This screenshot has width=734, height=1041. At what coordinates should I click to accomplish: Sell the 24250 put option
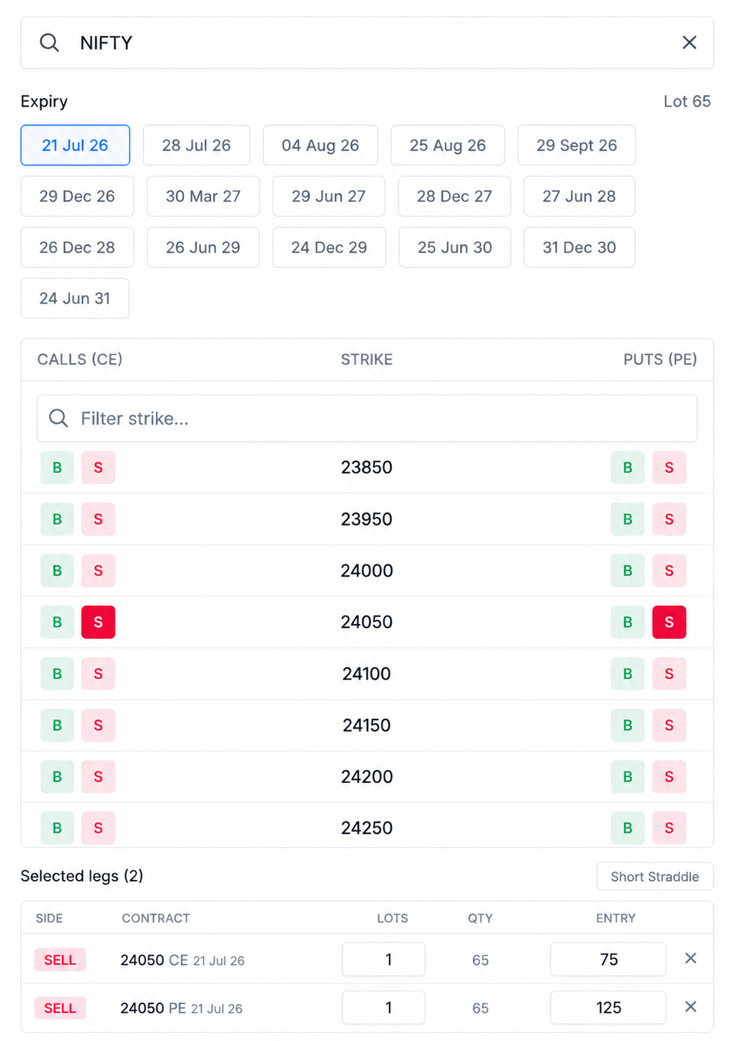pos(668,828)
